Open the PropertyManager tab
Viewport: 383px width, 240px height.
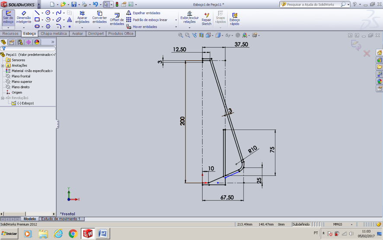click(12, 42)
